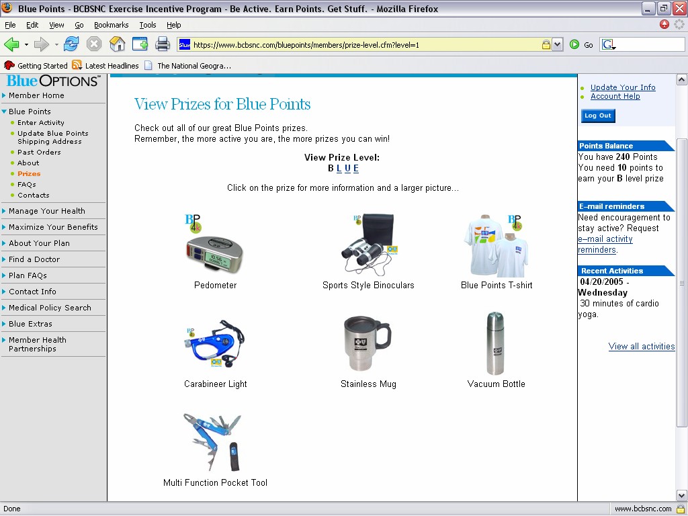Go to Member Home
Viewport: 688px width, 516px height.
tap(36, 95)
